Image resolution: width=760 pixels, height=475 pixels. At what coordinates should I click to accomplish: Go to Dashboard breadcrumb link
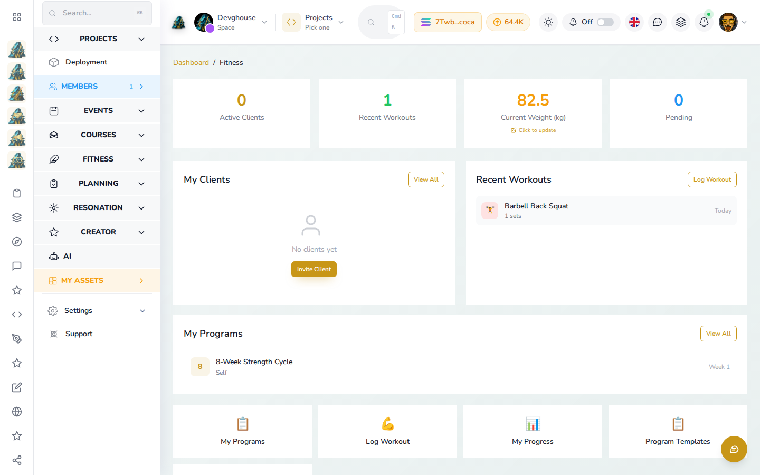pos(191,62)
